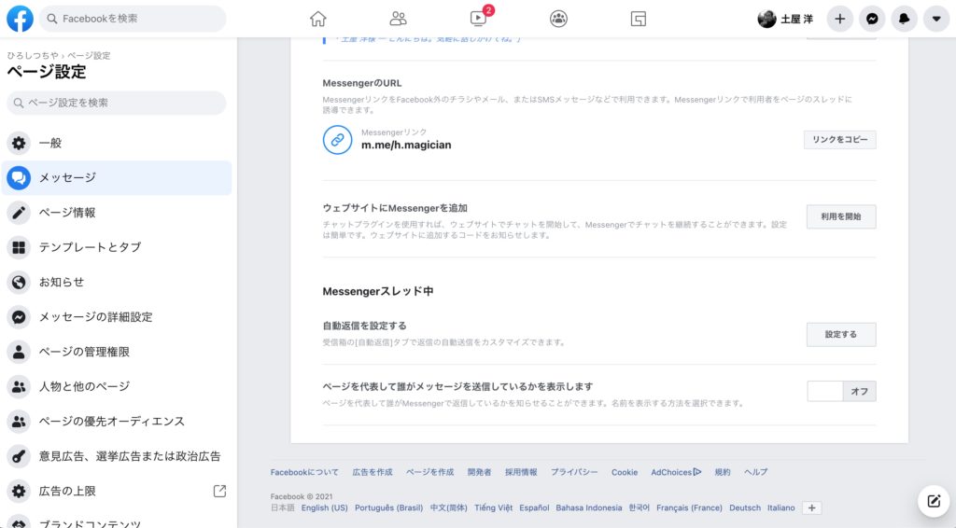Click the Facebook logo icon

(x=20, y=19)
